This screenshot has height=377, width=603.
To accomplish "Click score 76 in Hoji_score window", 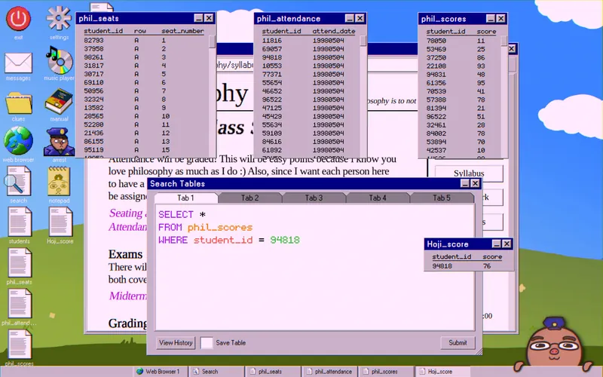I will click(487, 266).
